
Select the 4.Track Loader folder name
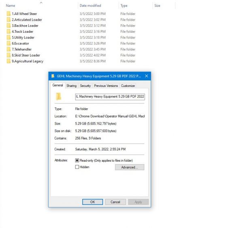coord(22,32)
